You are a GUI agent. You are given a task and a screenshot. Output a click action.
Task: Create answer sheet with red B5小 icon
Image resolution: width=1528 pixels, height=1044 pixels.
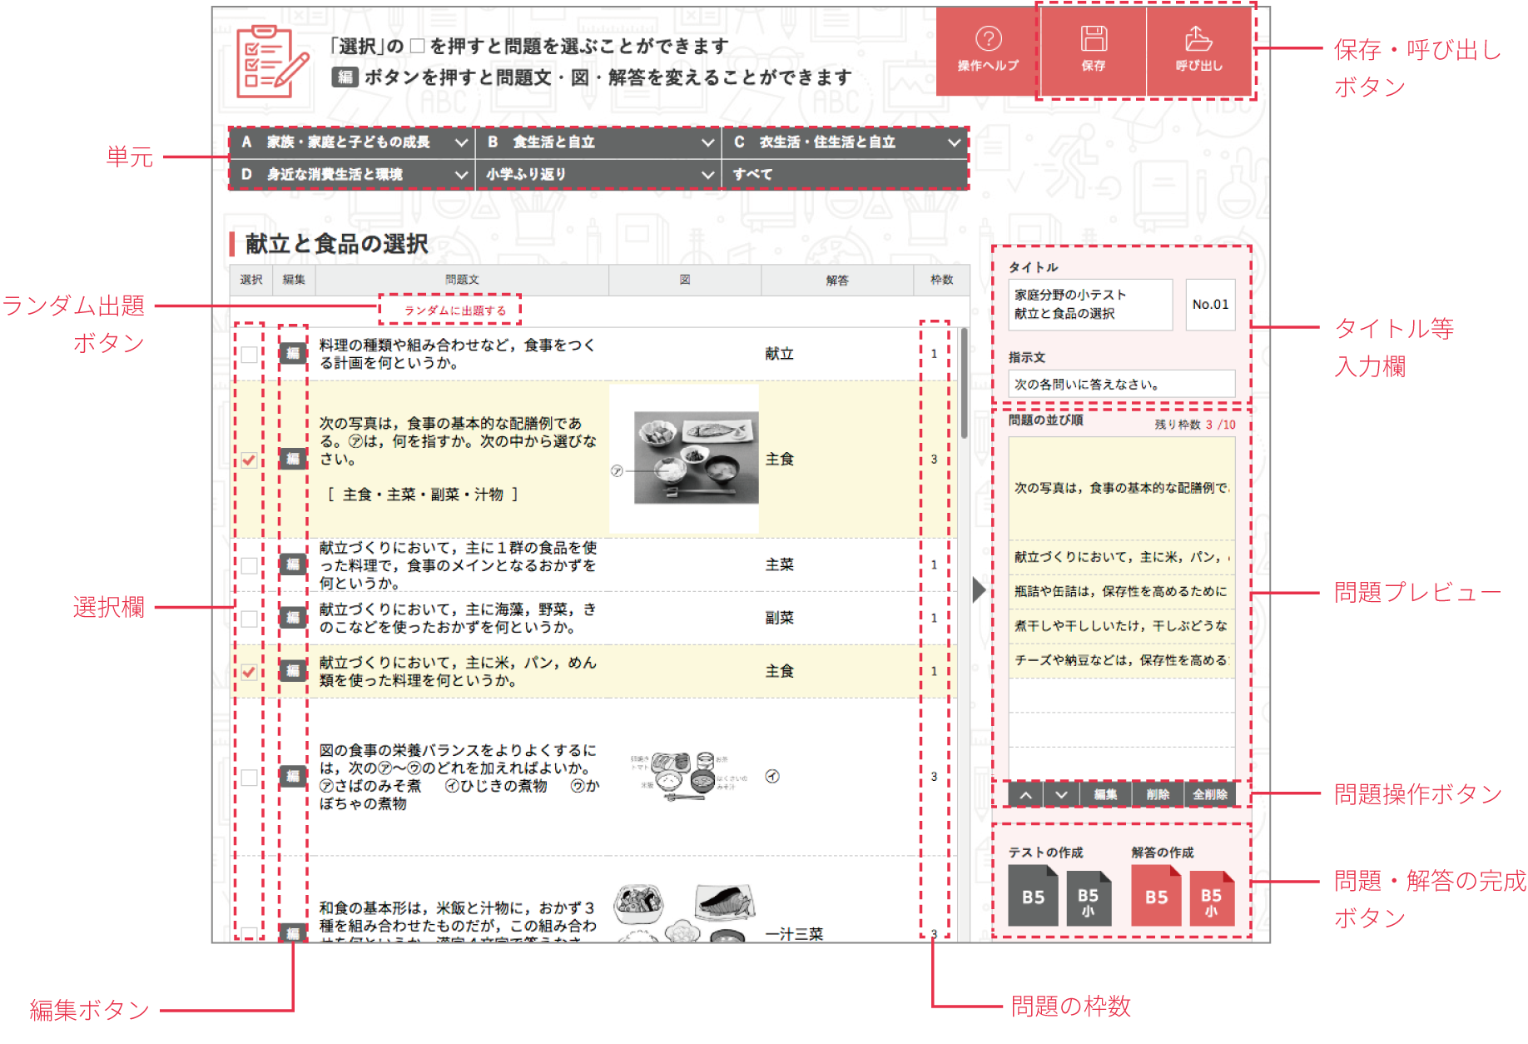[1211, 899]
